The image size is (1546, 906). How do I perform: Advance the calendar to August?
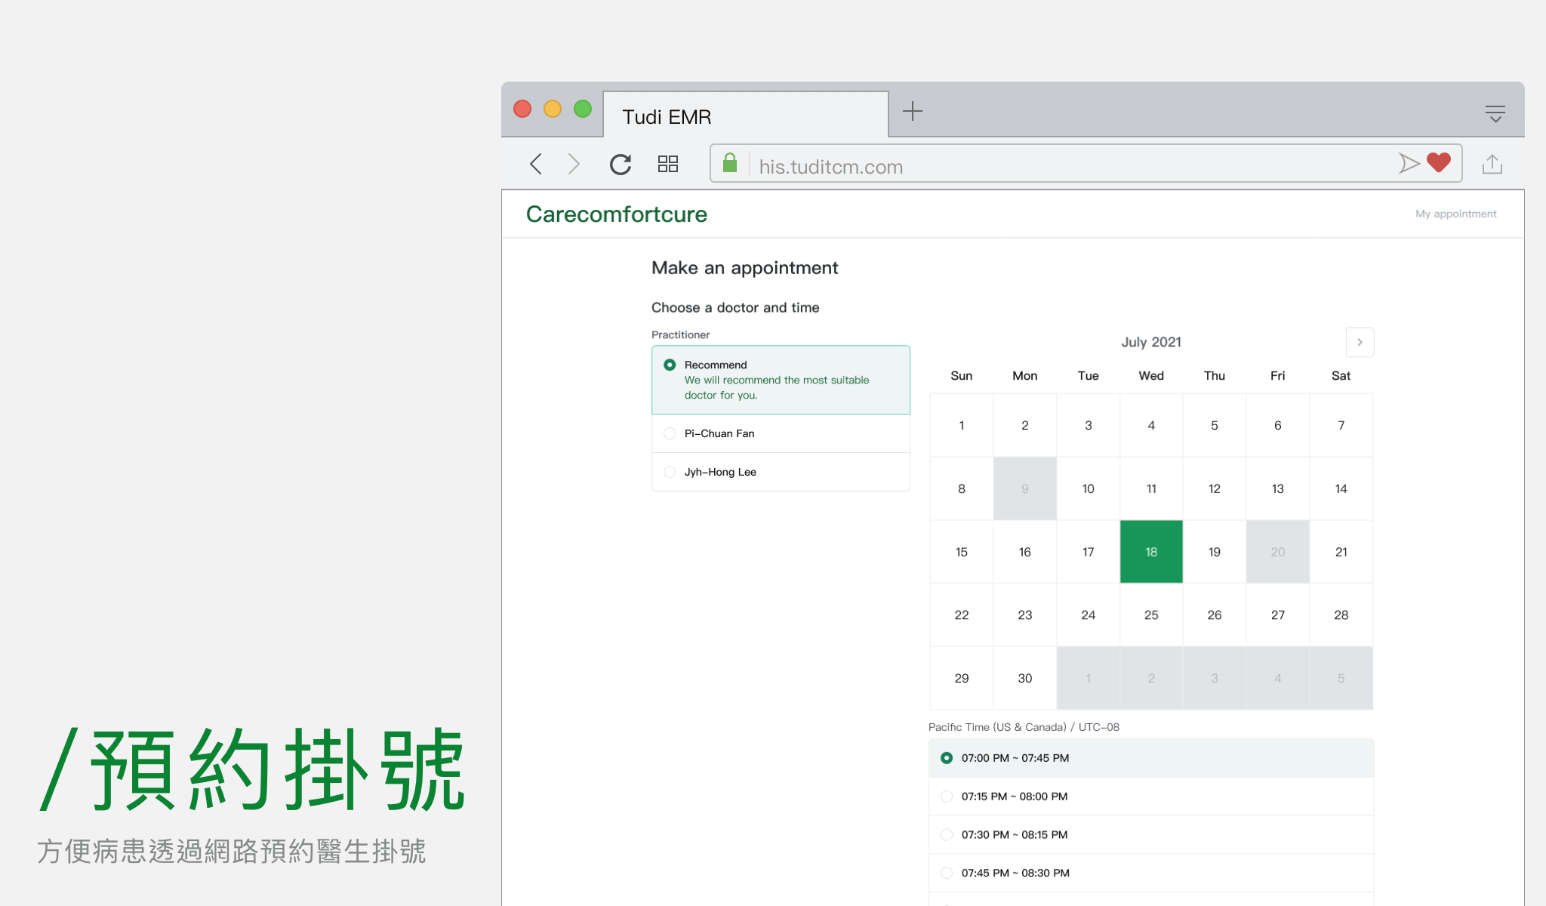pos(1359,342)
